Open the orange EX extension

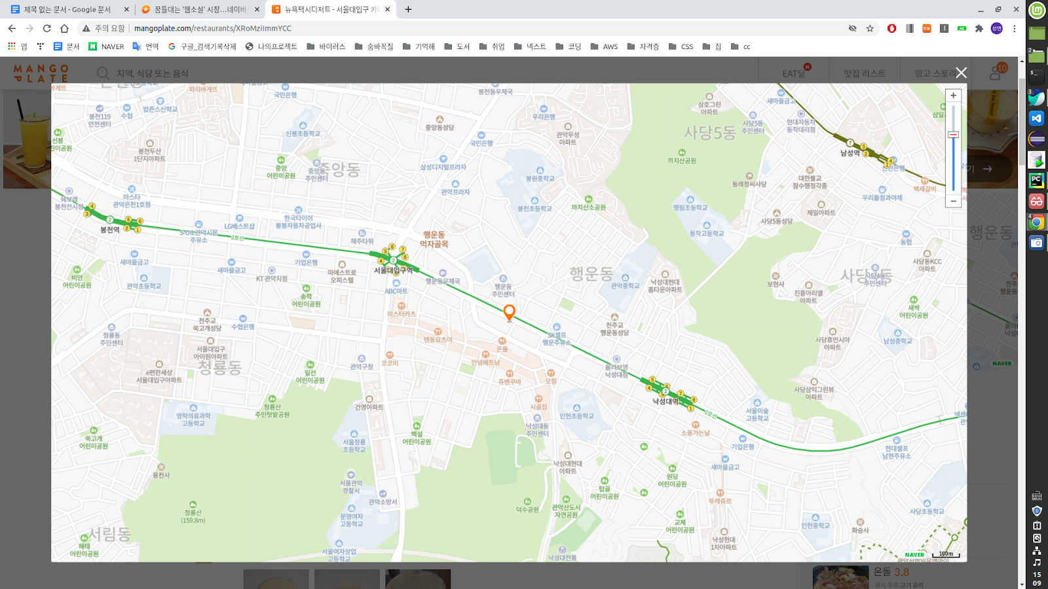[926, 28]
